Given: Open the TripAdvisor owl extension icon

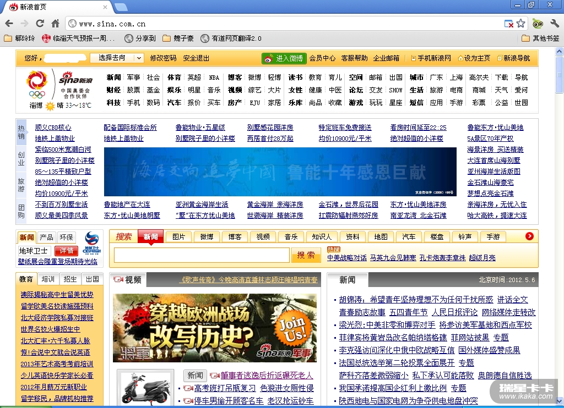Looking at the screenshot, I should pos(538,24).
